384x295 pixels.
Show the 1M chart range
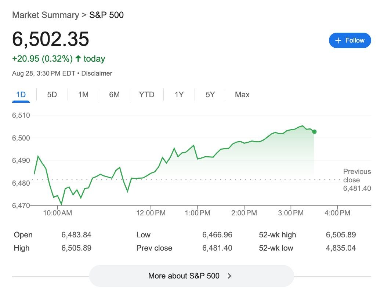point(83,95)
